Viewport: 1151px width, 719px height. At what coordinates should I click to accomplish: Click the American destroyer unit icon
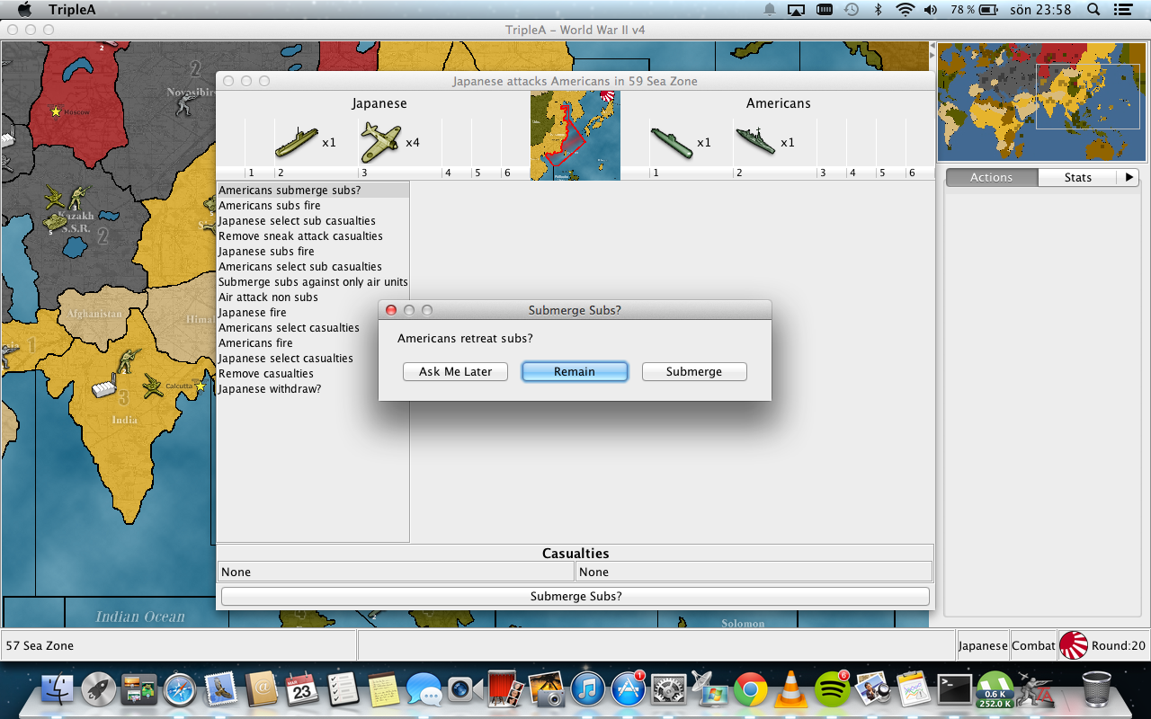[755, 140]
